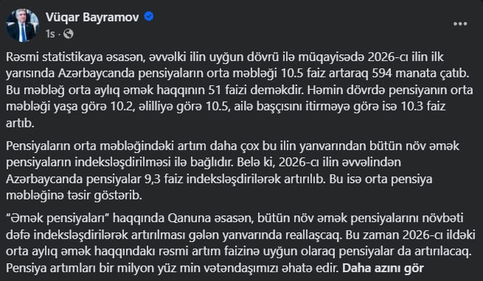
Task: Click the blue verified badge icon
Action: click(149, 17)
